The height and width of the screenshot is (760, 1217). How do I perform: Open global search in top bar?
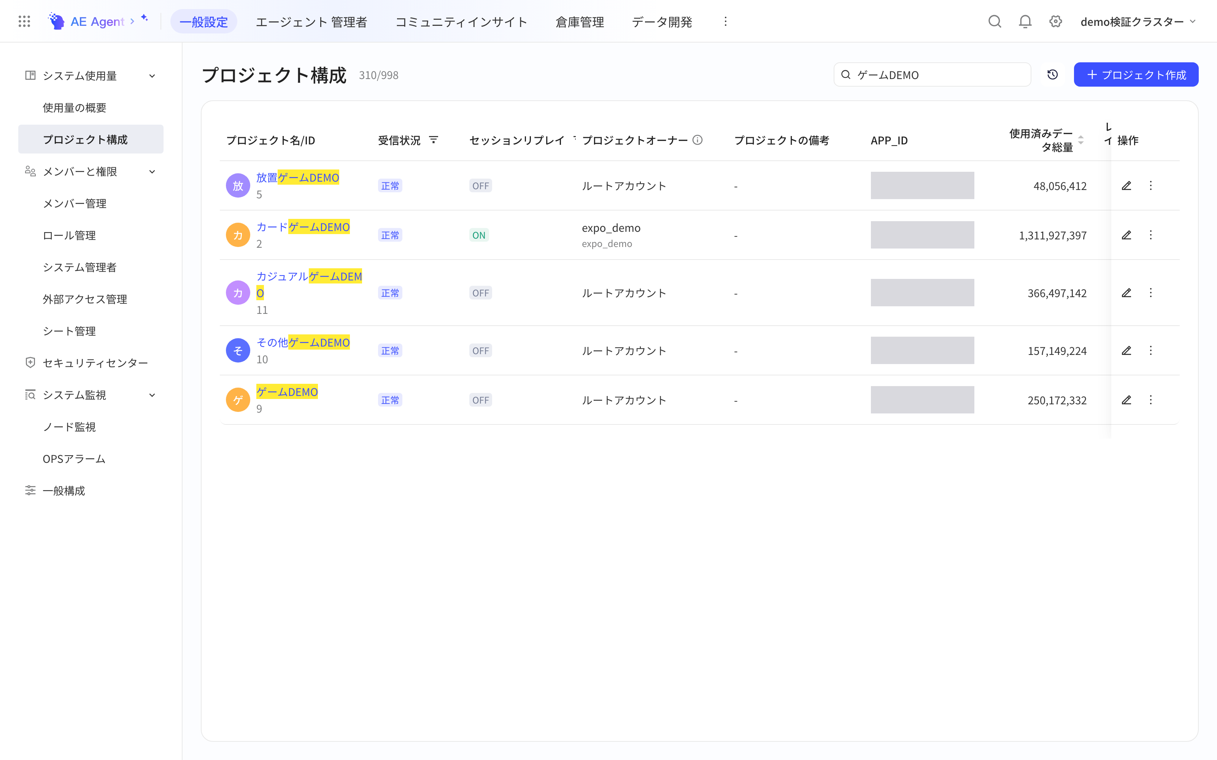[x=994, y=21]
